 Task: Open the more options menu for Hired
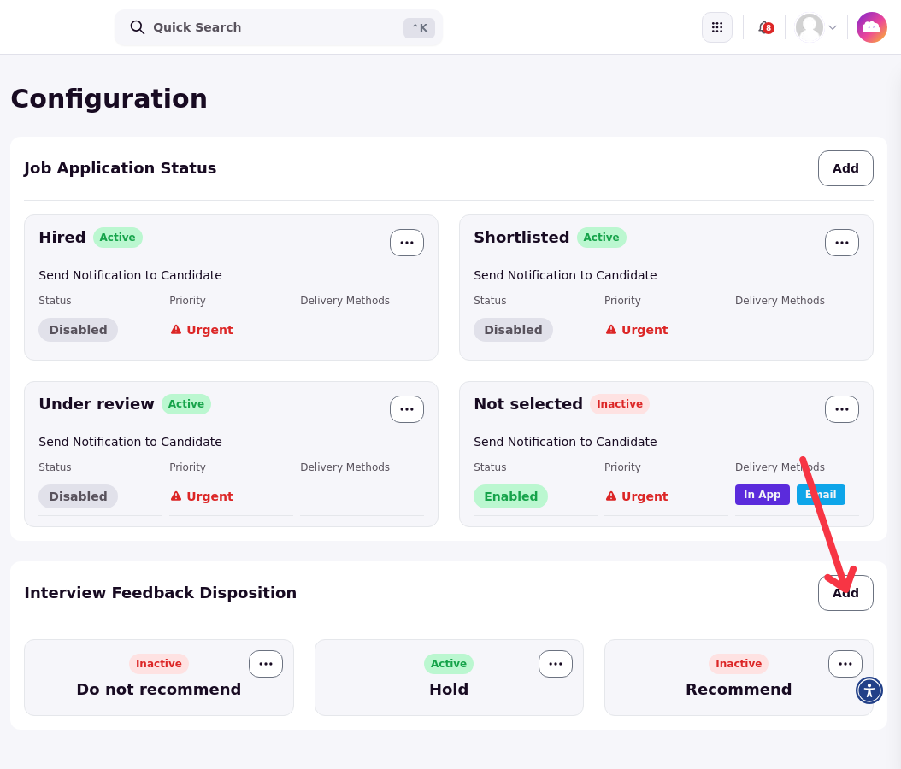point(407,243)
